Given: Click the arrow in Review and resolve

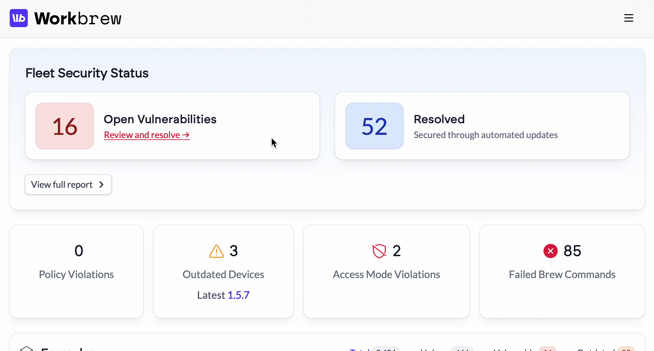Looking at the screenshot, I should coord(186,135).
